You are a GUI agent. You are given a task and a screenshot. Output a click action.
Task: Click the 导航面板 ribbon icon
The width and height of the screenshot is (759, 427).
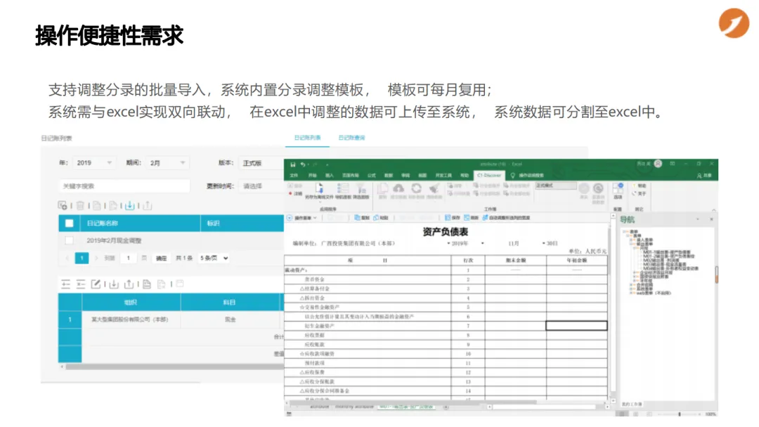tap(343, 191)
